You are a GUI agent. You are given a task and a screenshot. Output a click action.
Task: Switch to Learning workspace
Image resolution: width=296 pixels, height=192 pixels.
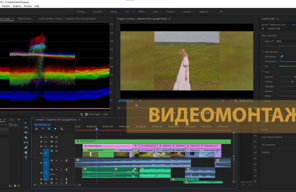(x=80, y=12)
